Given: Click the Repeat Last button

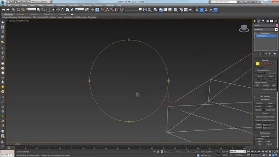Looking at the screenshot, I should (265, 137).
